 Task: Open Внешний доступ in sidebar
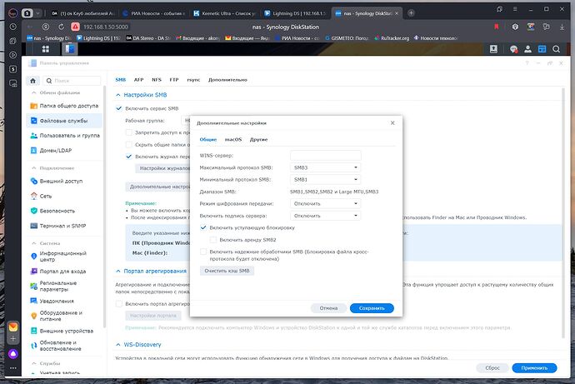[64, 181]
